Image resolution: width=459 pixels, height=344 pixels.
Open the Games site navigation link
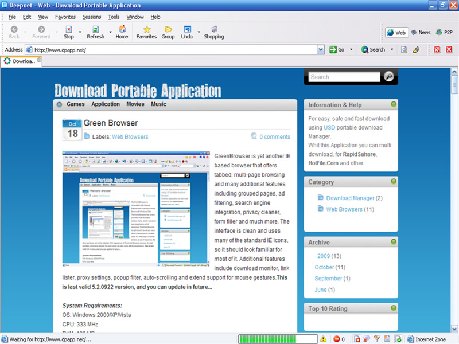76,104
